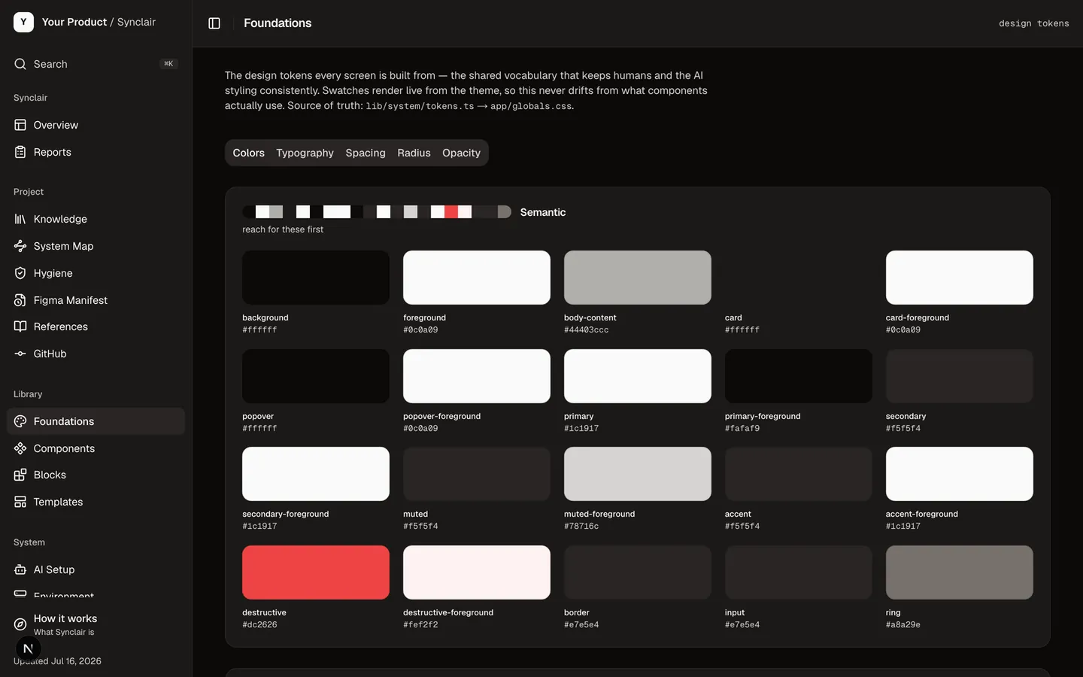Click the System Map icon
Screen dimensions: 1083x677
pos(20,246)
